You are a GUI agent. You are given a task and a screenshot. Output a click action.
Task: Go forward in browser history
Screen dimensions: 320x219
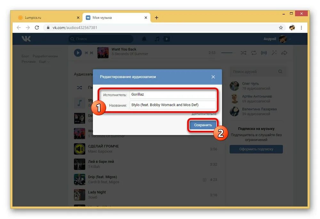click(28, 28)
